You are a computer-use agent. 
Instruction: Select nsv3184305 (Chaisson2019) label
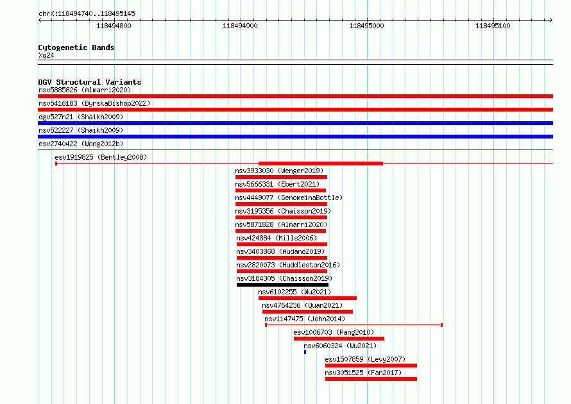point(284,278)
